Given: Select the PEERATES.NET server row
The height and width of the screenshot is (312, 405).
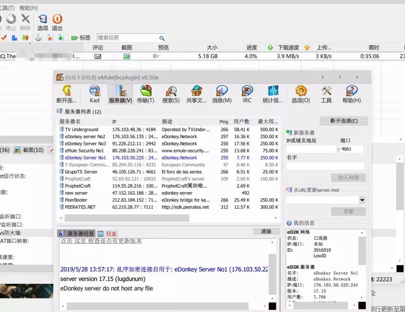Looking at the screenshot, I should [x=169, y=207].
